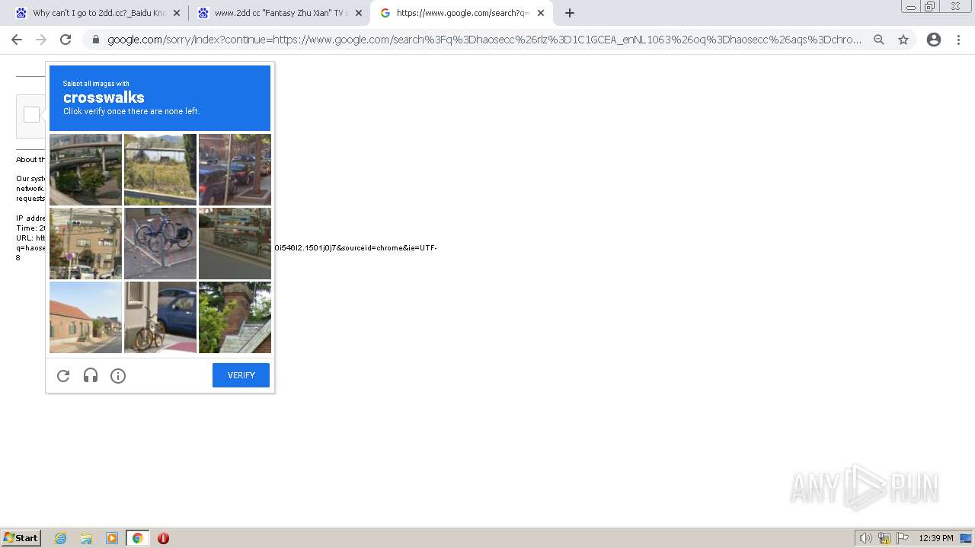Switch to the Google search tab
Viewport: 975px width, 548px height.
click(462, 13)
